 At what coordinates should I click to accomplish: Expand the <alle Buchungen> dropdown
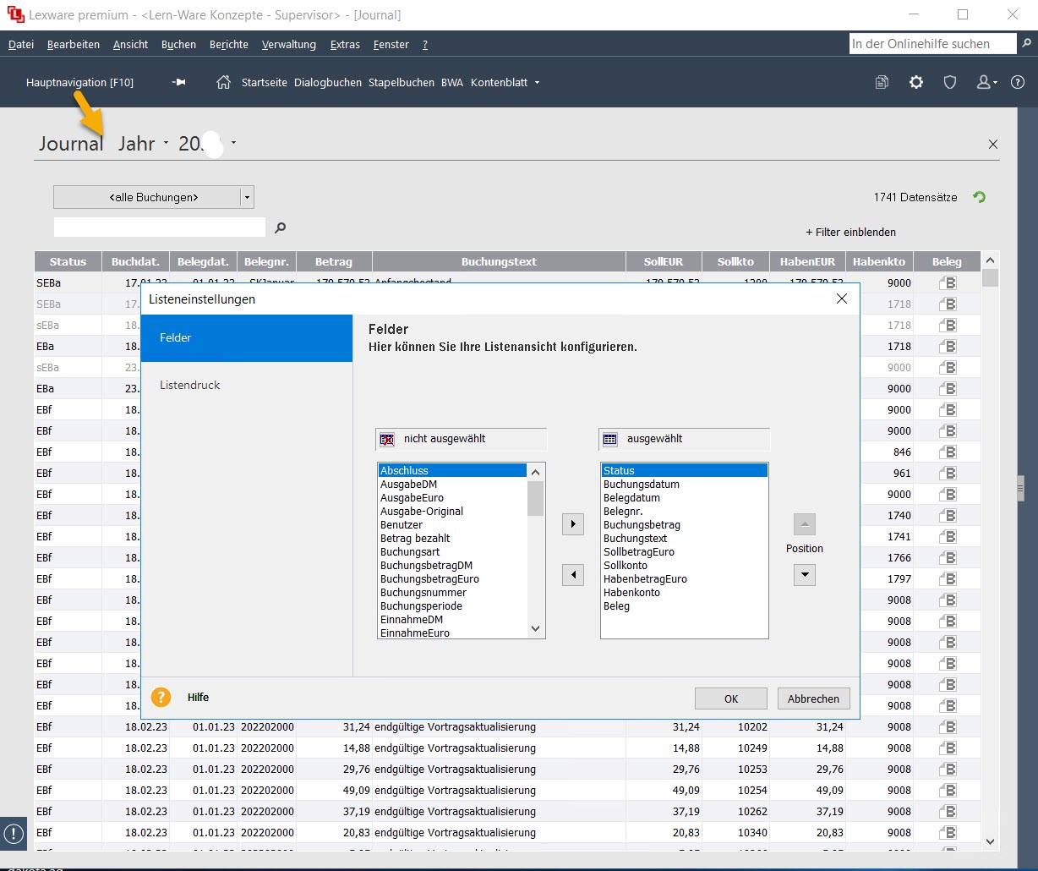click(247, 197)
